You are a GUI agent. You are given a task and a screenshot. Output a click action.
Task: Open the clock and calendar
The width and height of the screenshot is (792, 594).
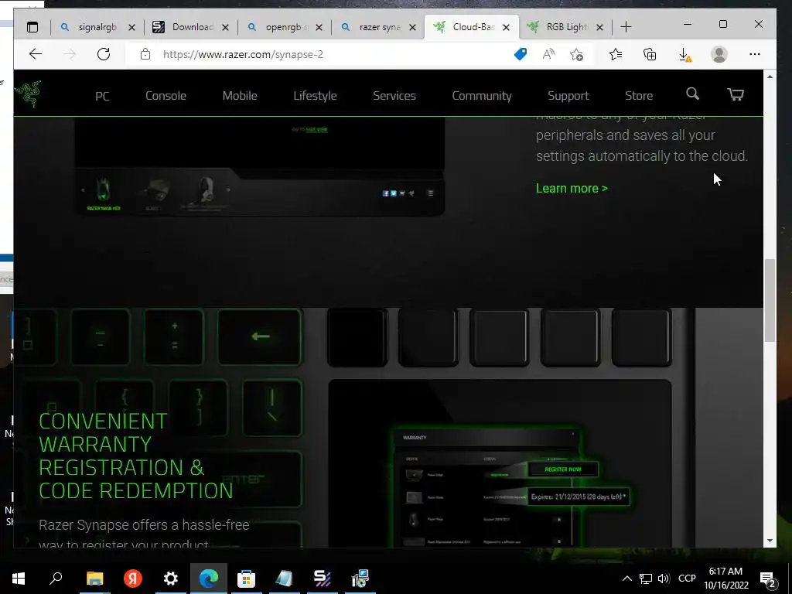pyautogui.click(x=725, y=579)
